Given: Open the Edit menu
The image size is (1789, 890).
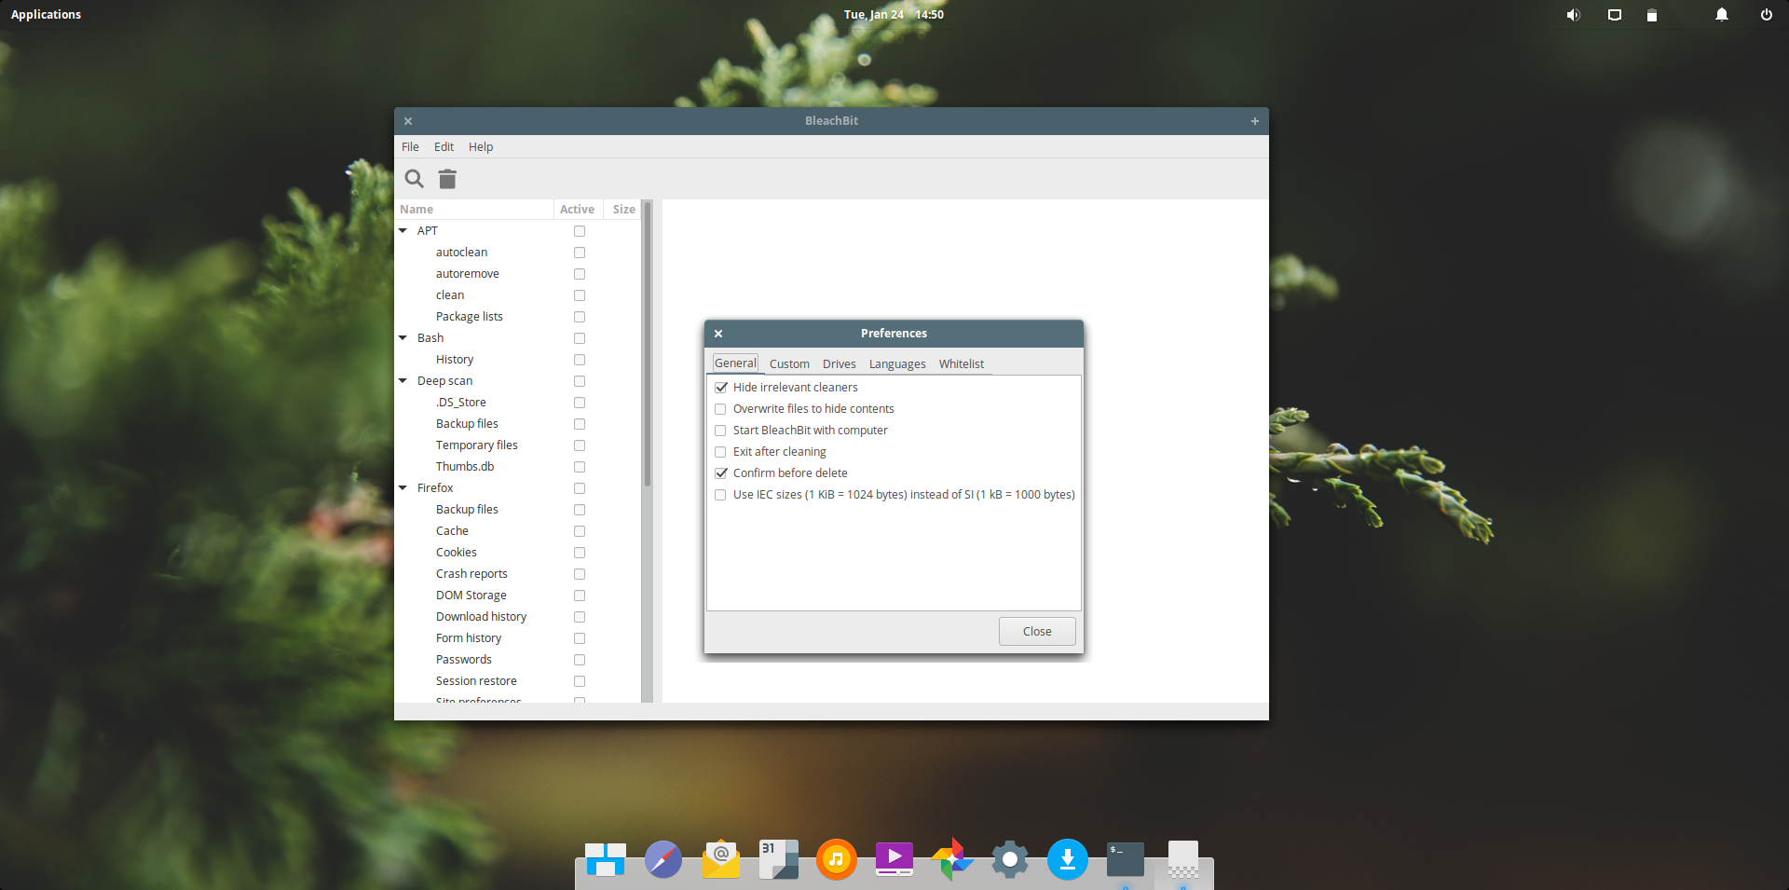Looking at the screenshot, I should [x=444, y=147].
